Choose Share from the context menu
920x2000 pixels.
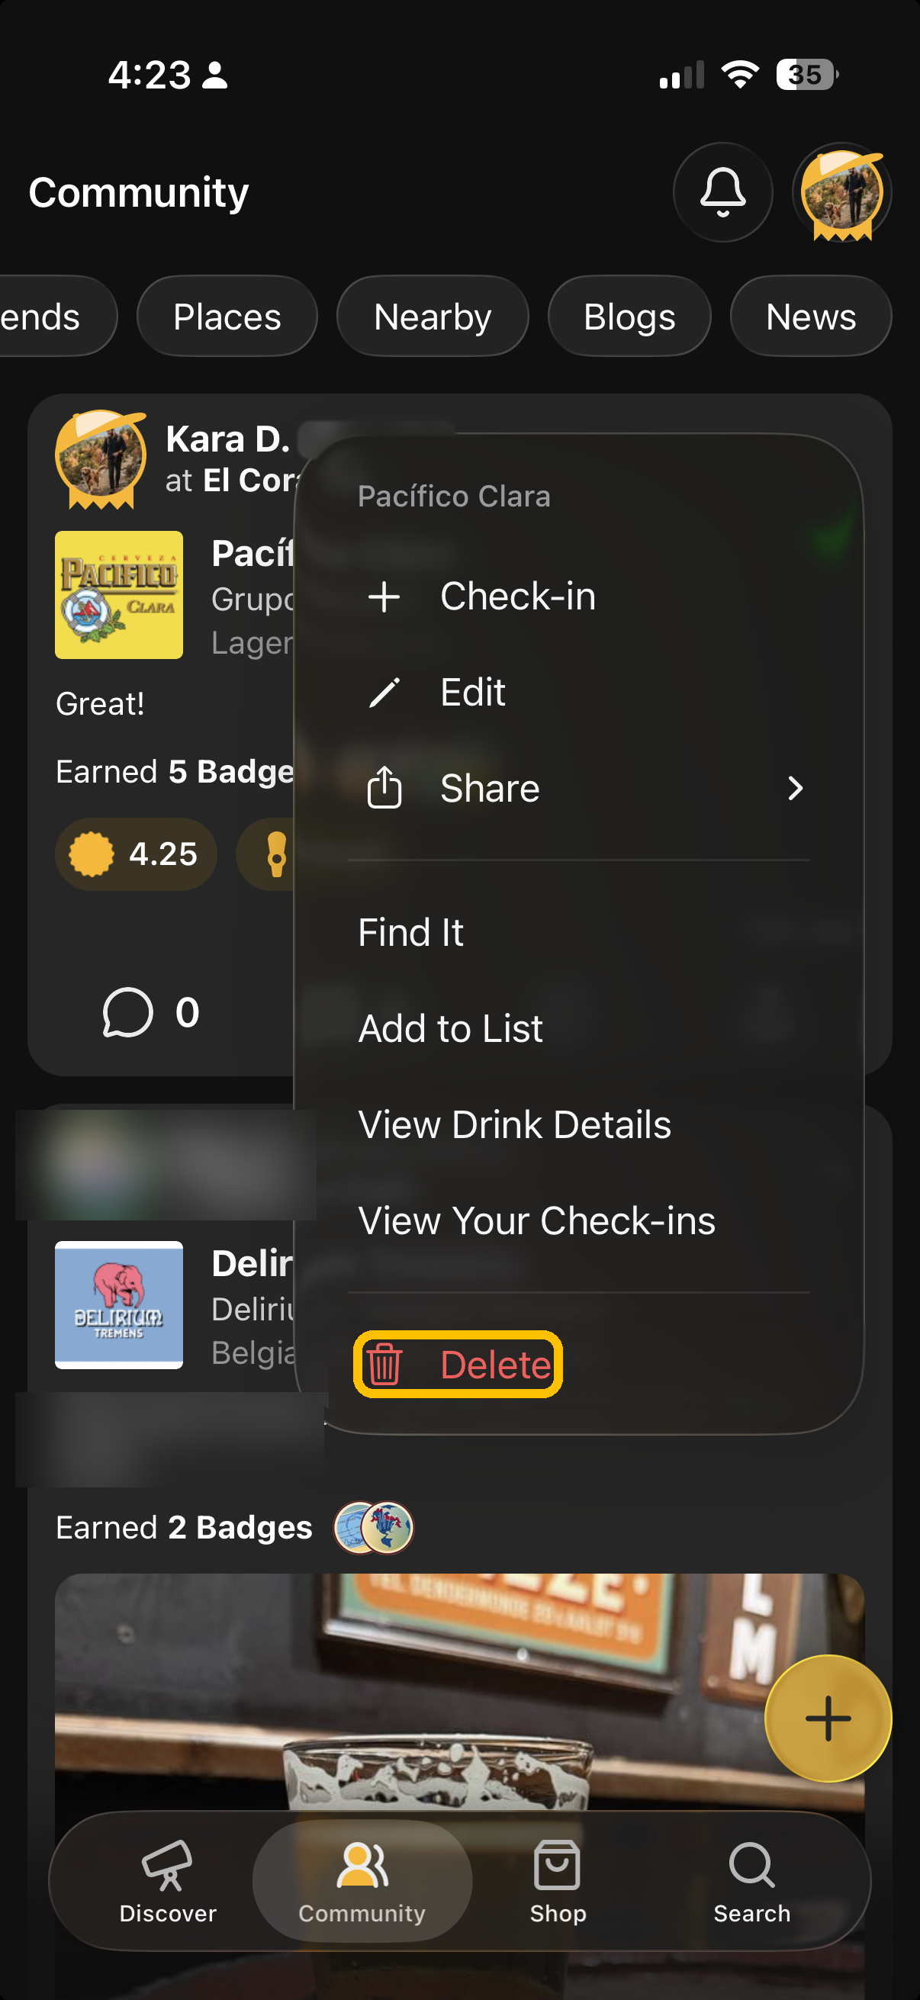578,788
